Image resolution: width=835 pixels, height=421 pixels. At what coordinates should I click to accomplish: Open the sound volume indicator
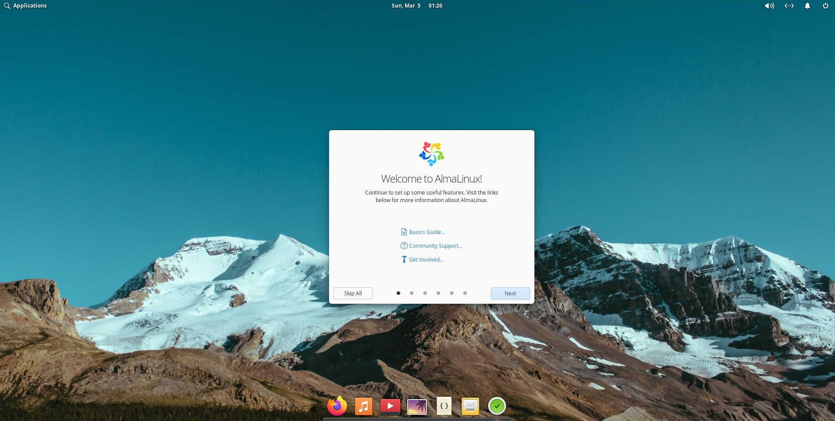click(769, 6)
